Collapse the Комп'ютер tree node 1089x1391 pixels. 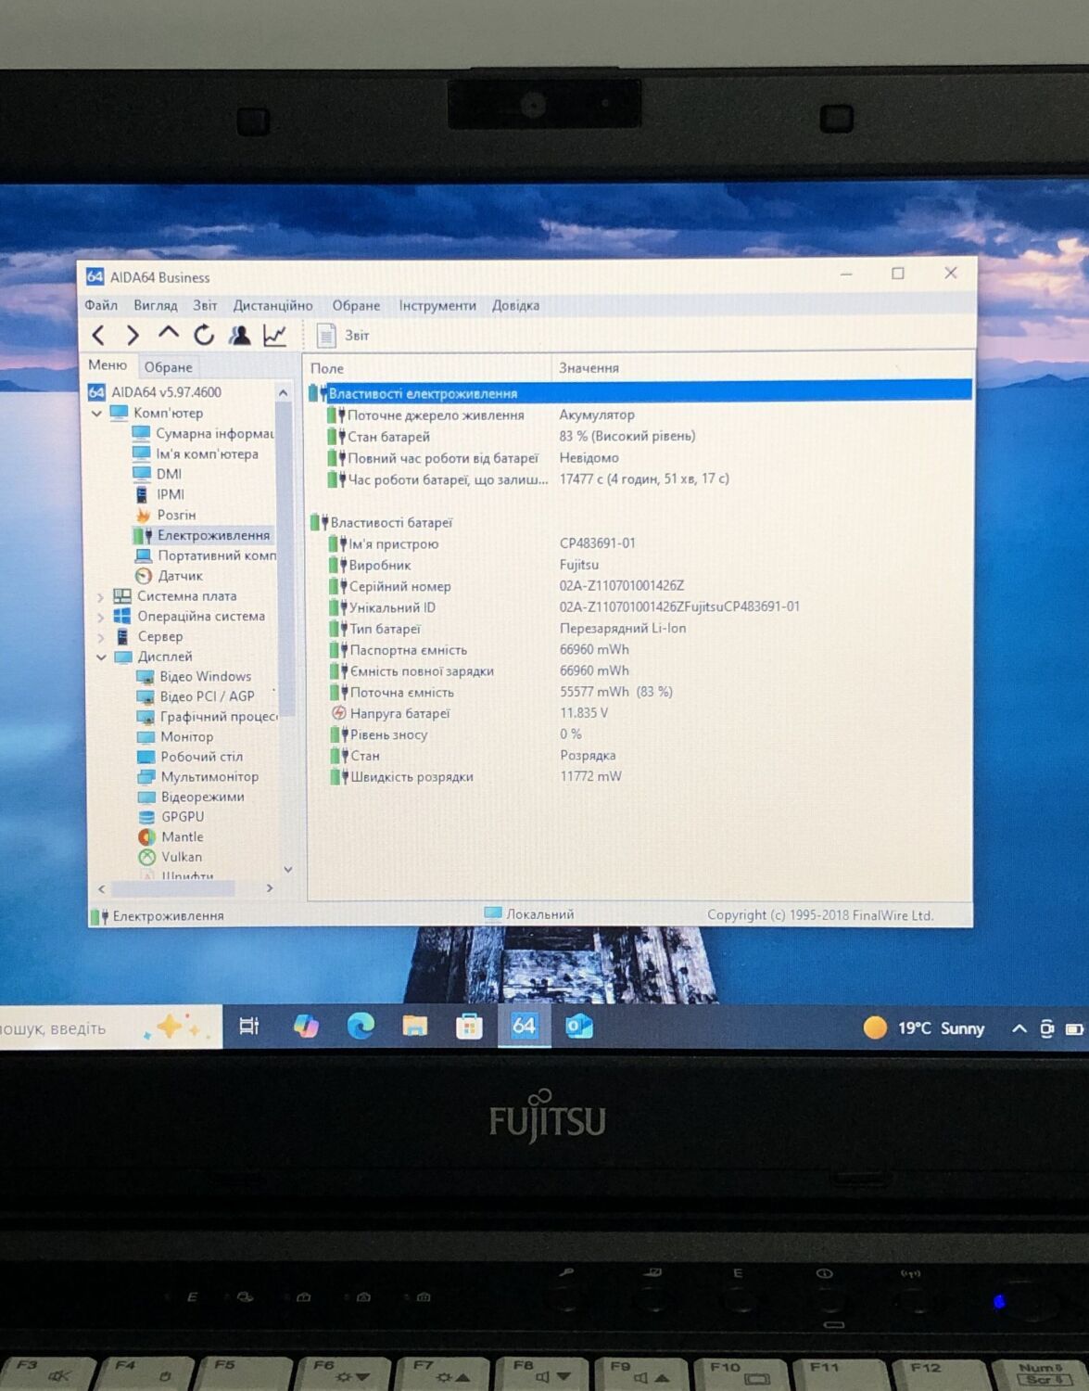tap(97, 414)
